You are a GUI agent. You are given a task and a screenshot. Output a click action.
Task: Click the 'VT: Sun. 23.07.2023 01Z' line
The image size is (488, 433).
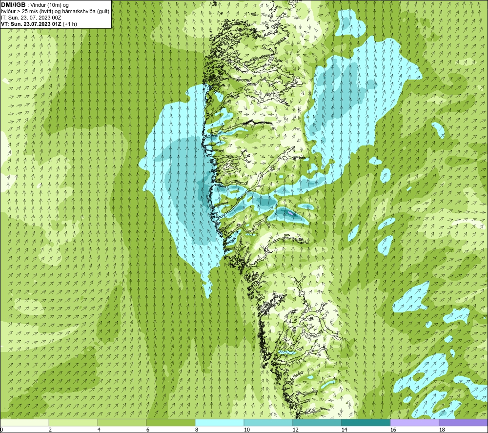31,23
